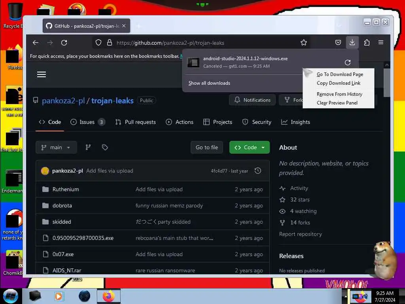This screenshot has width=405, height=304.
Task: View tags using the tag icon
Action: coord(105,147)
